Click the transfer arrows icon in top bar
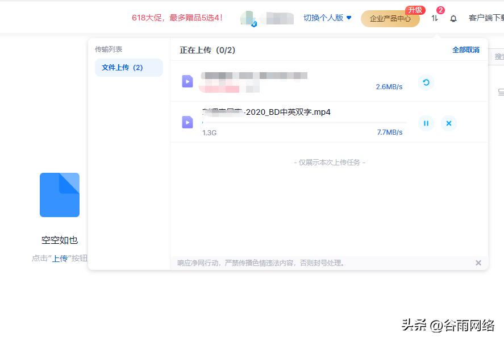504x341 pixels. [x=435, y=18]
